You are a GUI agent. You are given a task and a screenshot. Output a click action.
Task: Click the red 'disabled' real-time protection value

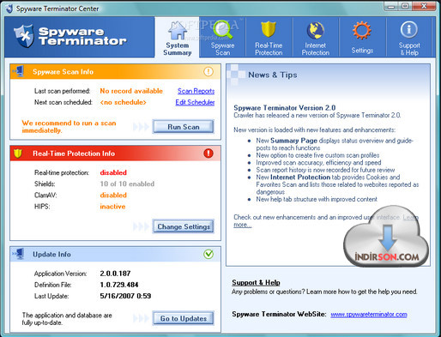(x=113, y=172)
